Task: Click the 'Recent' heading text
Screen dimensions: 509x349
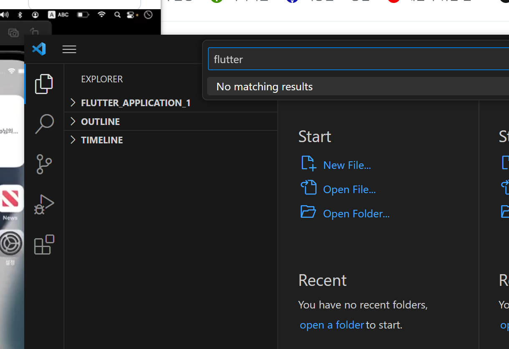Action: [322, 280]
